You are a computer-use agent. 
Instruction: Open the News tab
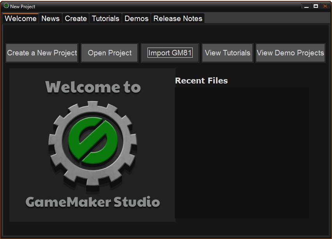[50, 18]
